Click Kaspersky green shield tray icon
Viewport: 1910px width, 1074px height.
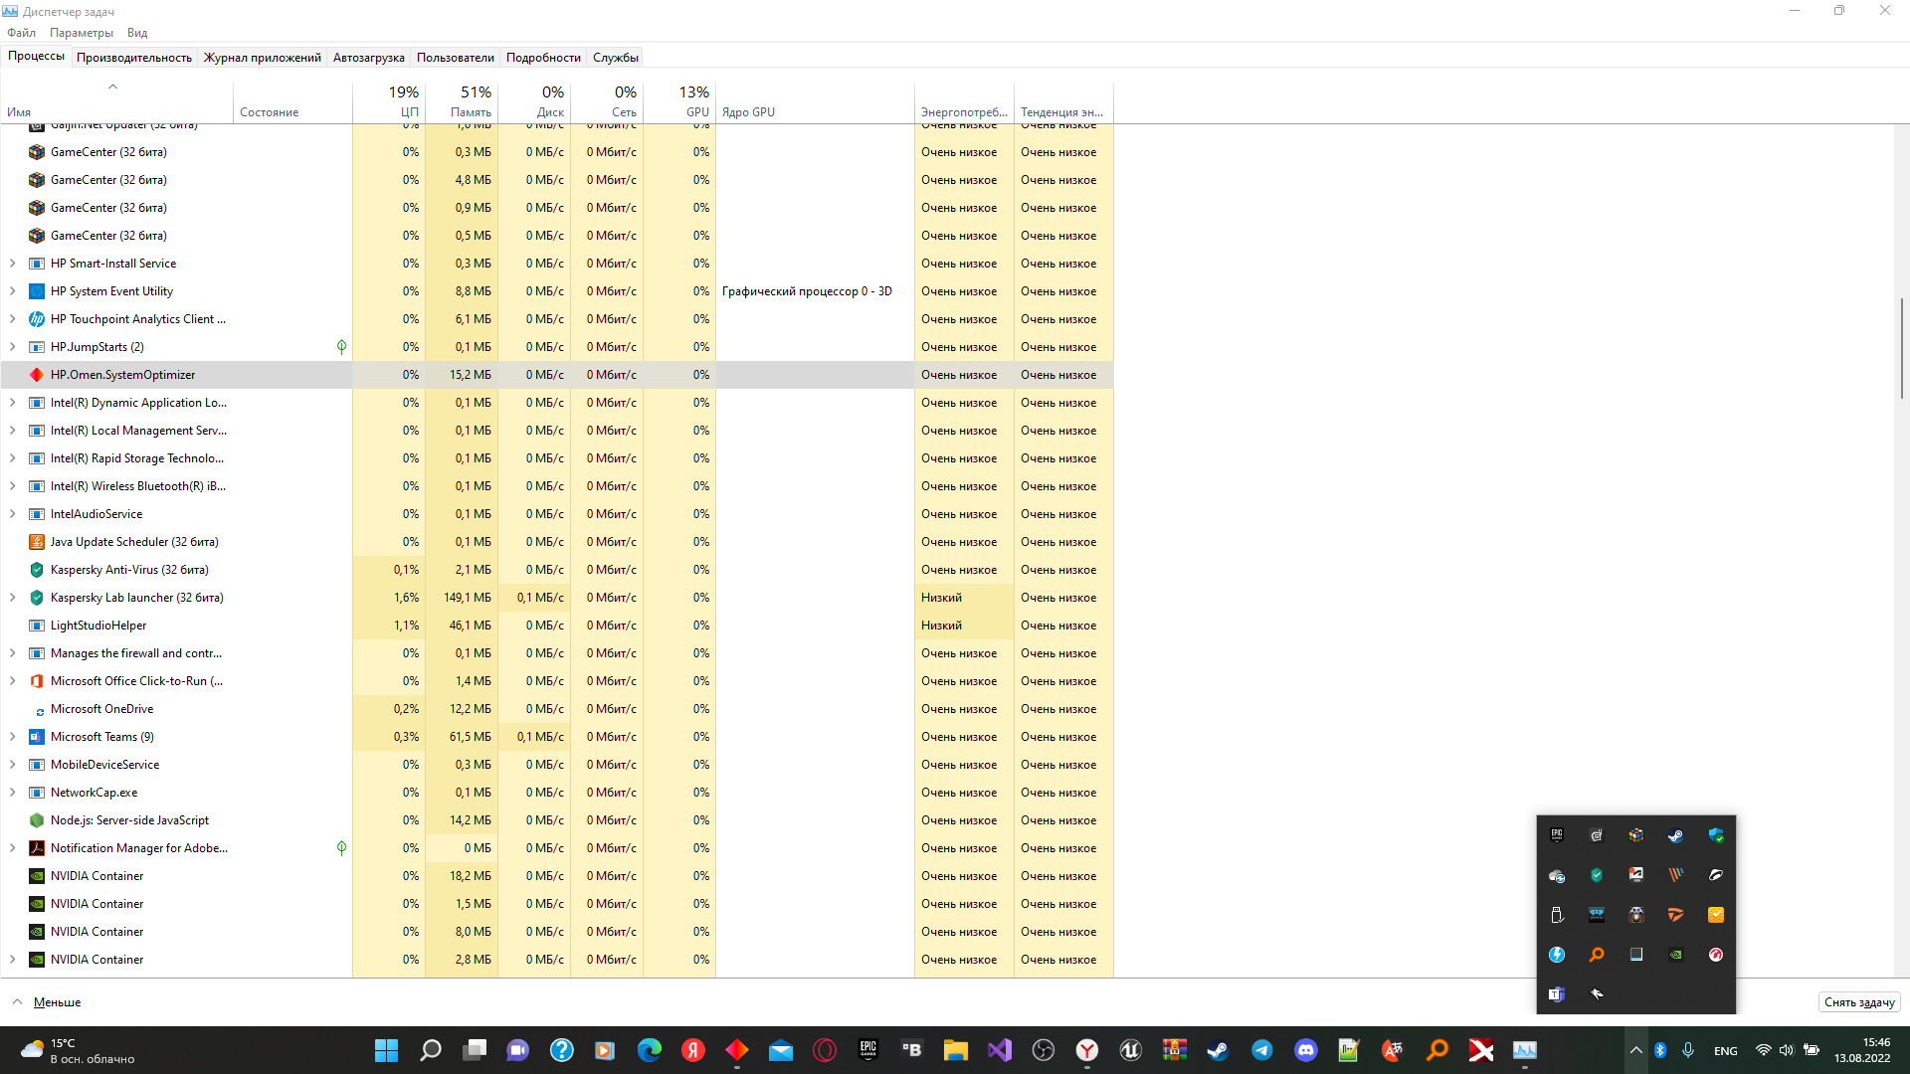1597,875
